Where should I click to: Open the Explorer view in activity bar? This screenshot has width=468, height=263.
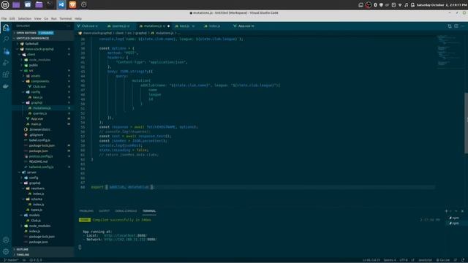[x=6, y=28]
